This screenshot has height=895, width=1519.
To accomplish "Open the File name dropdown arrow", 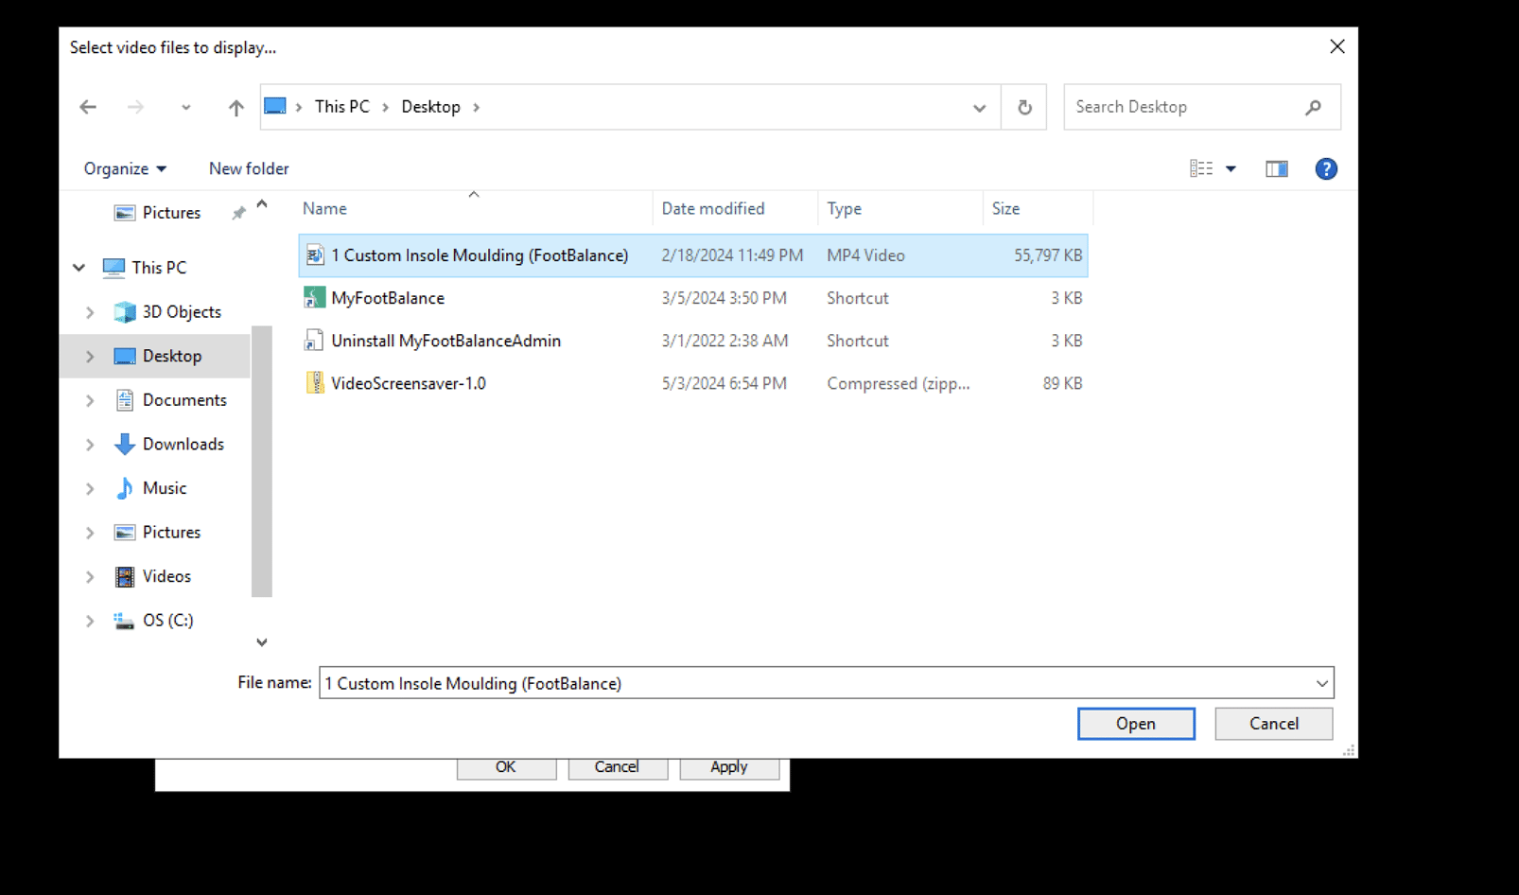I will (x=1322, y=682).
